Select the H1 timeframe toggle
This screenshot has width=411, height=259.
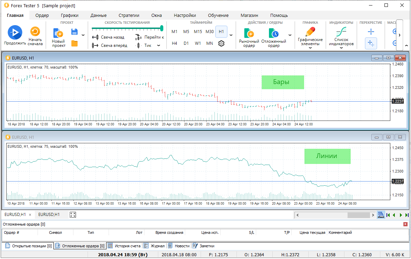click(221, 32)
